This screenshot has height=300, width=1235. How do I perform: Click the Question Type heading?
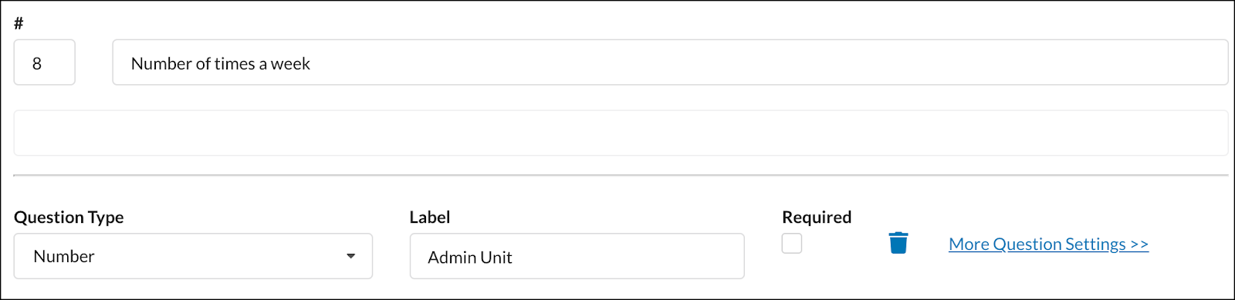tap(69, 217)
